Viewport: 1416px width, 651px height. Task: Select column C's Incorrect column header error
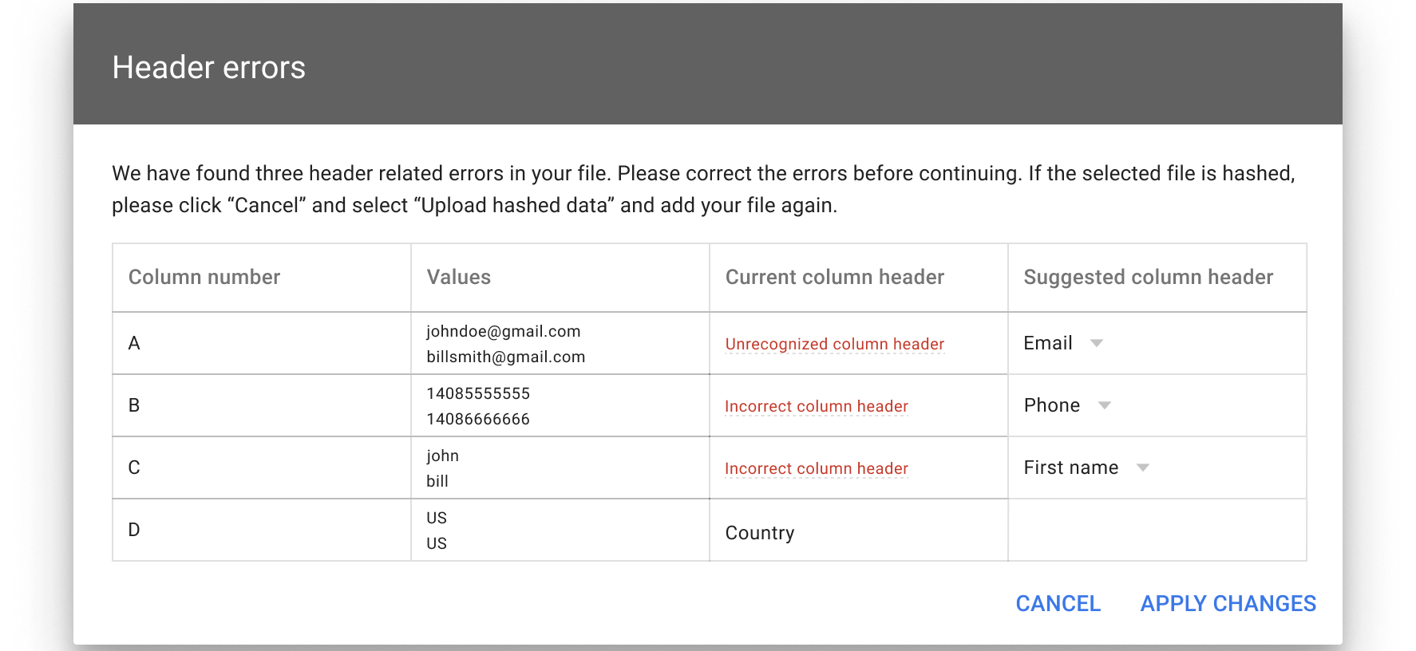pyautogui.click(x=816, y=468)
